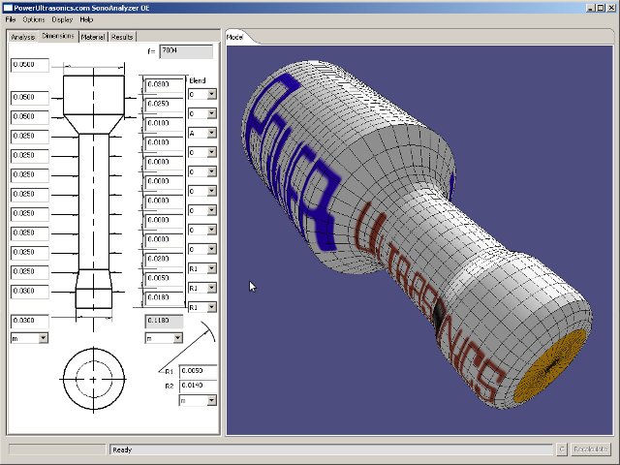The image size is (620, 465).
Task: Open the File menu
Action: 11,19
